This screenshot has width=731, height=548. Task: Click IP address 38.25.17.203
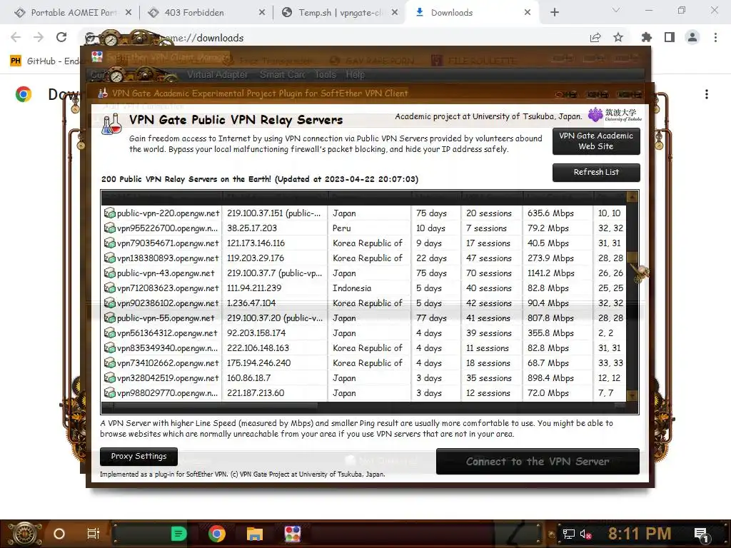click(252, 228)
